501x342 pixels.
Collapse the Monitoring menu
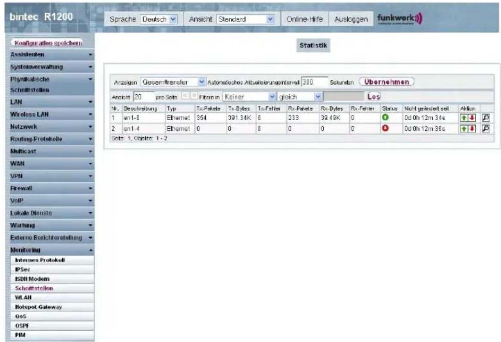(x=50, y=250)
